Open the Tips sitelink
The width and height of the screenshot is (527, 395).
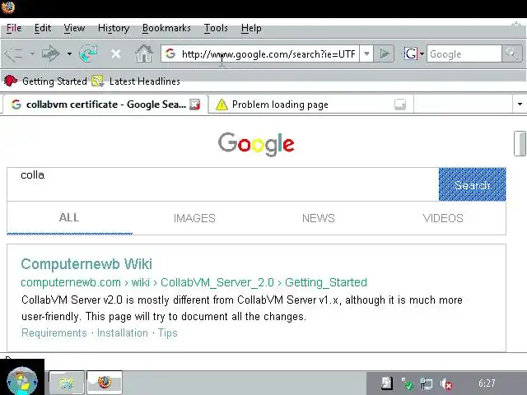[167, 332]
